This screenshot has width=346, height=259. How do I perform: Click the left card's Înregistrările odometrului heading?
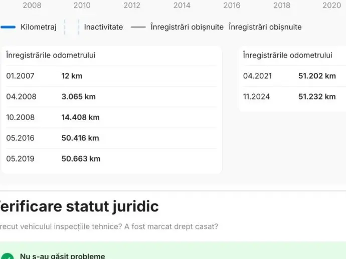pos(51,55)
